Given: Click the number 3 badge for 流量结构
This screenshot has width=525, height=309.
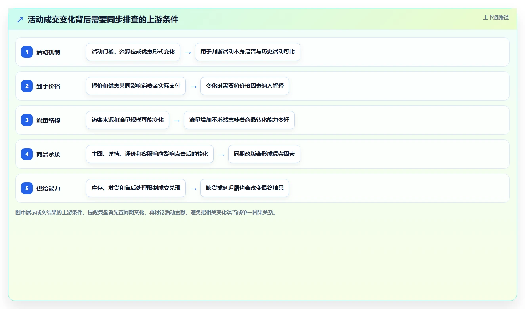Looking at the screenshot, I should tap(27, 120).
